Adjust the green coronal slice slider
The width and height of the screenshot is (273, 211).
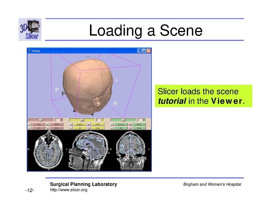coord(123,120)
